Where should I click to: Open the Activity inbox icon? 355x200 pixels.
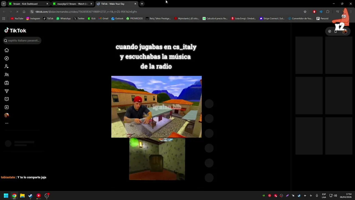click(x=7, y=99)
